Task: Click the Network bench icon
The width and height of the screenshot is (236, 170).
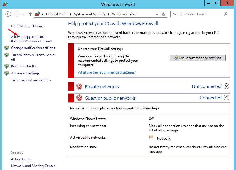Action: 151,138
